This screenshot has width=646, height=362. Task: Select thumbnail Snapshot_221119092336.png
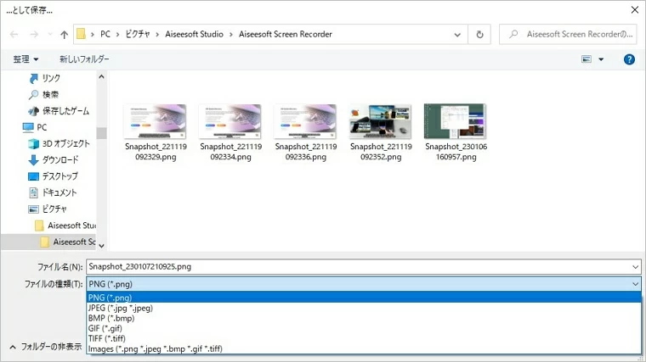pos(306,133)
